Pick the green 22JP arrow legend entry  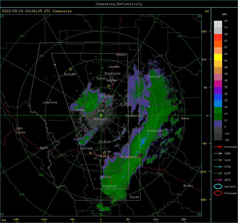218,173
